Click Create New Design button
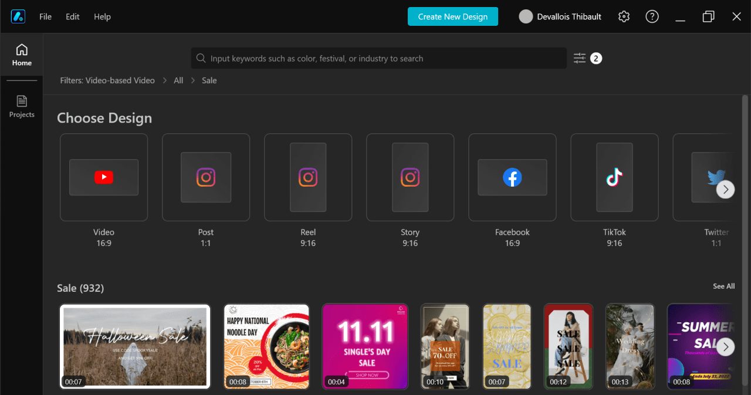The height and width of the screenshot is (395, 751). point(453,16)
